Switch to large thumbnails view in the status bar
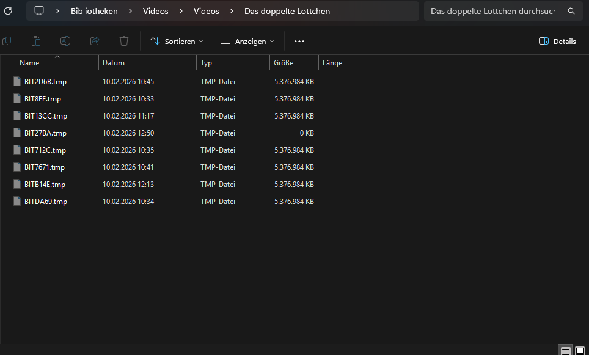The width and height of the screenshot is (589, 355). pos(580,351)
